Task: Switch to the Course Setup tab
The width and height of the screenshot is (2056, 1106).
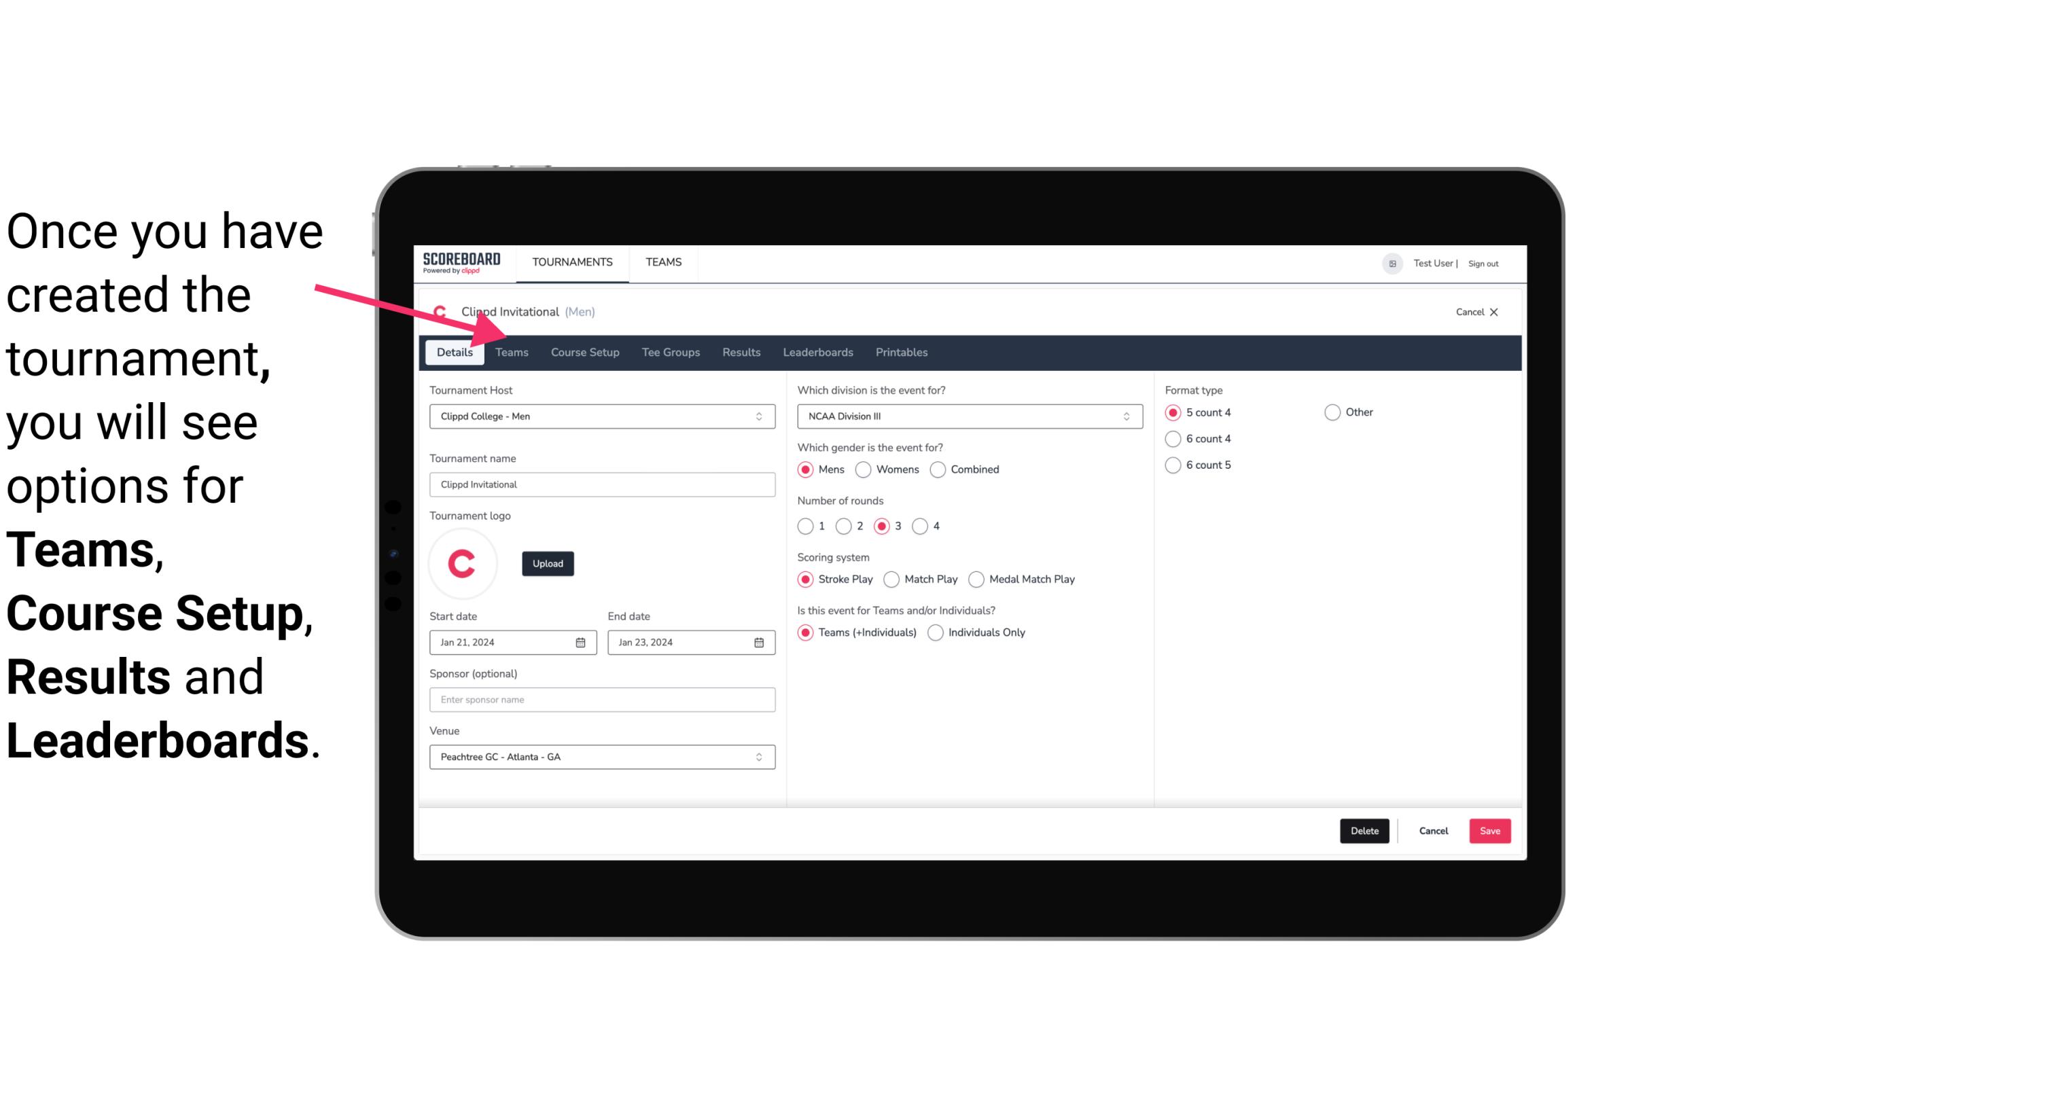Action: click(x=584, y=351)
